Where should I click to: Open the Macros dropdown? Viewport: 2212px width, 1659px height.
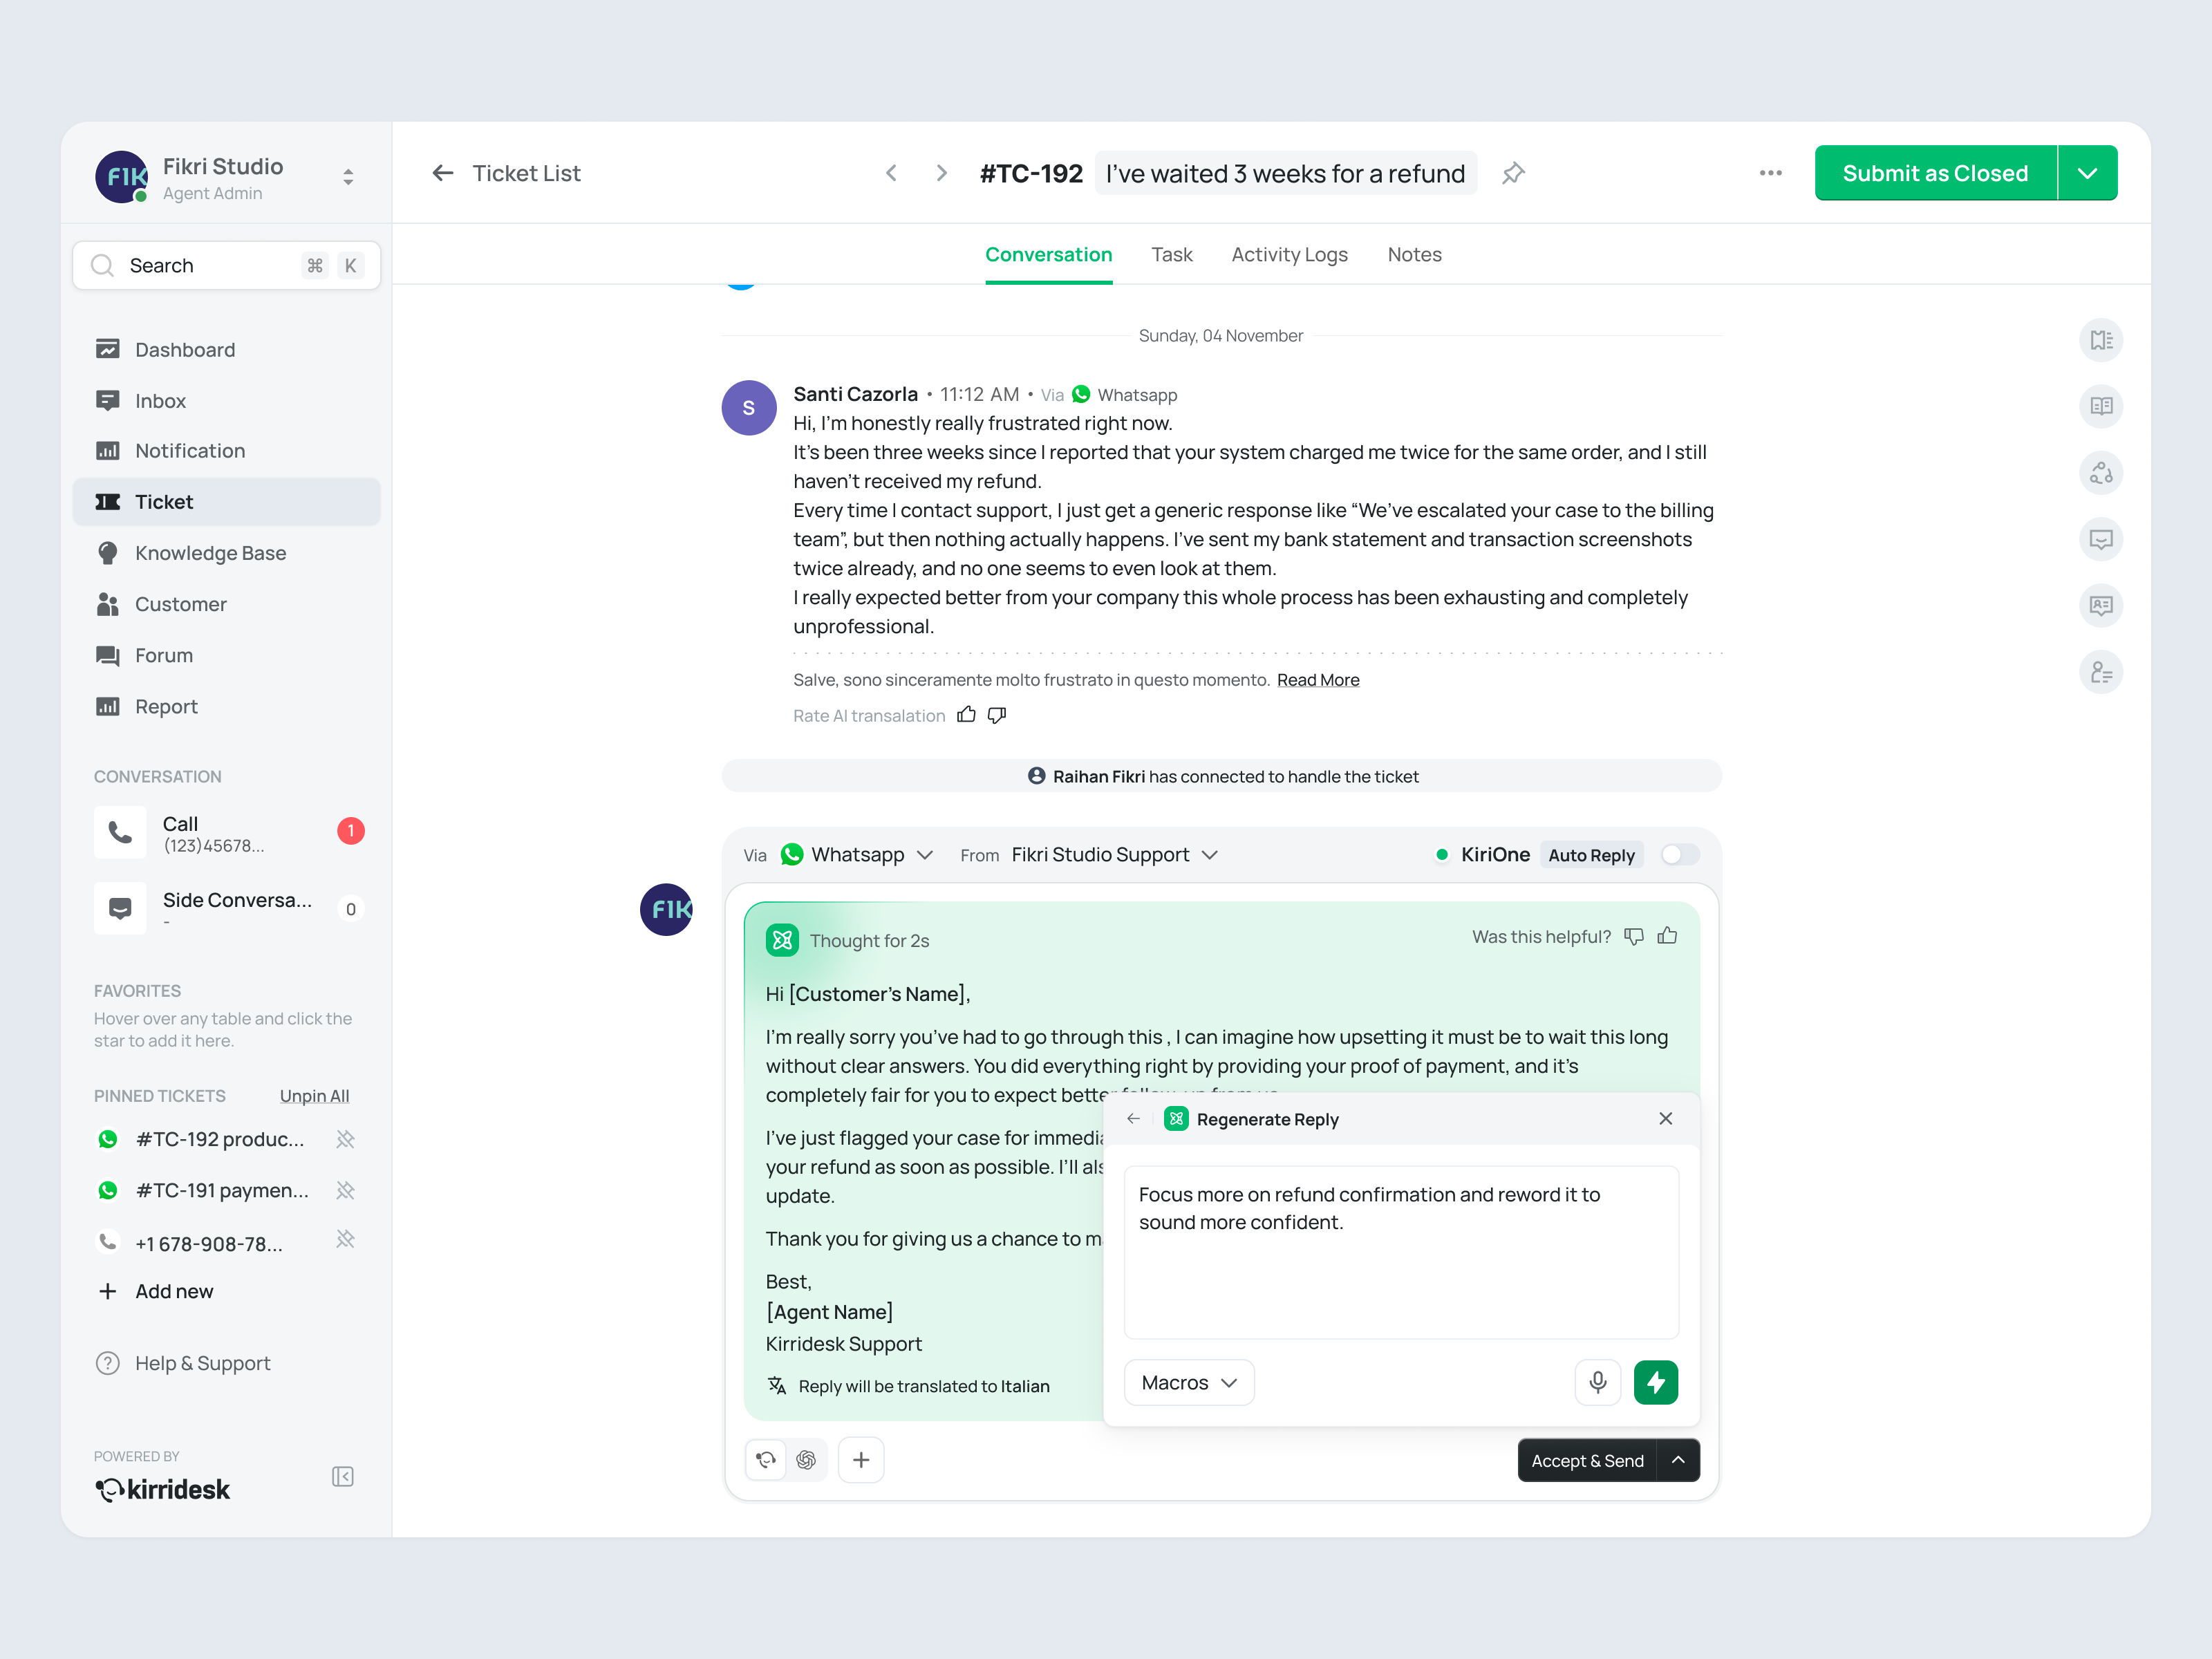1189,1383
